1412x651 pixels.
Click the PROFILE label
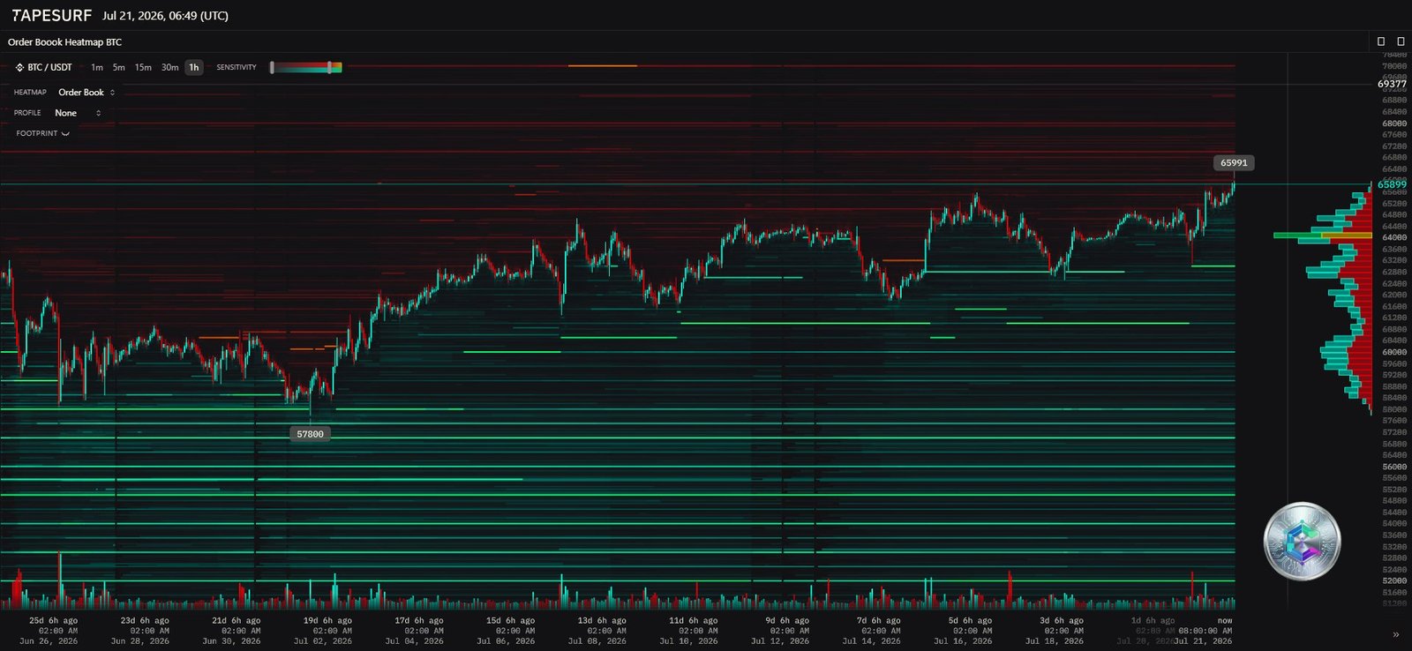coord(27,113)
